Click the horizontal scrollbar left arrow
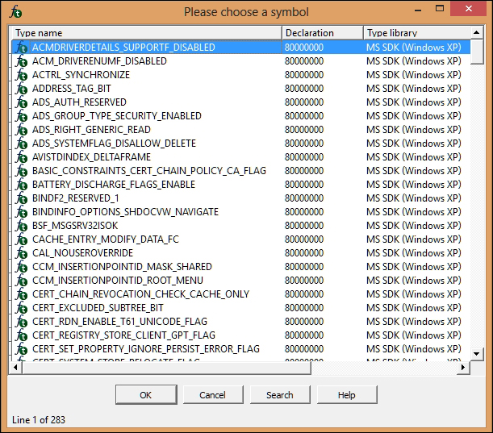 [15, 368]
